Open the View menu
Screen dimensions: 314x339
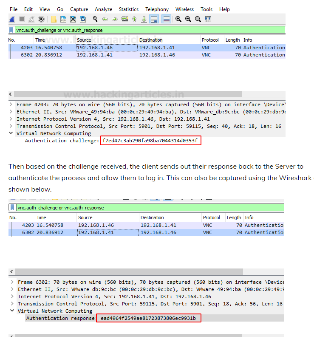(x=45, y=9)
